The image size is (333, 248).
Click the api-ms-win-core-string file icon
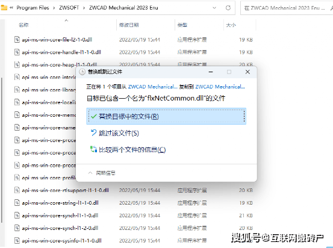17,203
